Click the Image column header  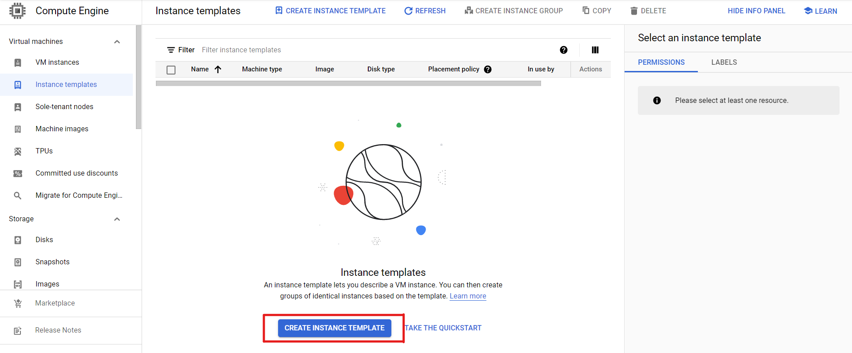click(325, 69)
